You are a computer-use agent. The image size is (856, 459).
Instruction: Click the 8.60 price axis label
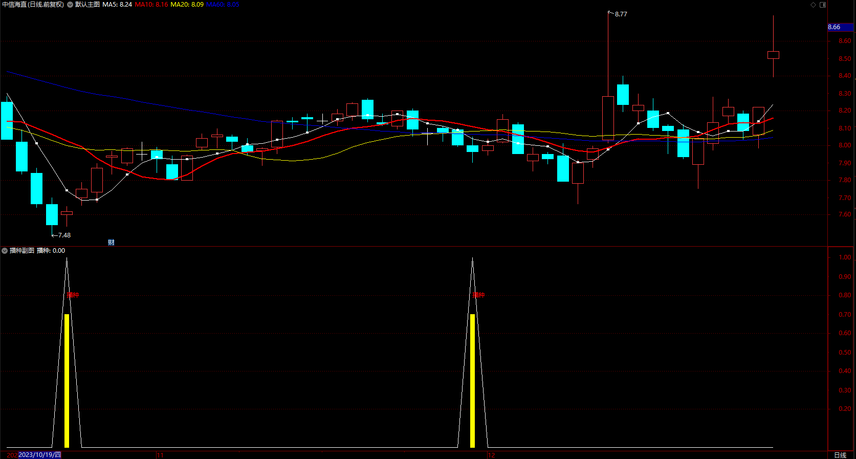(845, 41)
